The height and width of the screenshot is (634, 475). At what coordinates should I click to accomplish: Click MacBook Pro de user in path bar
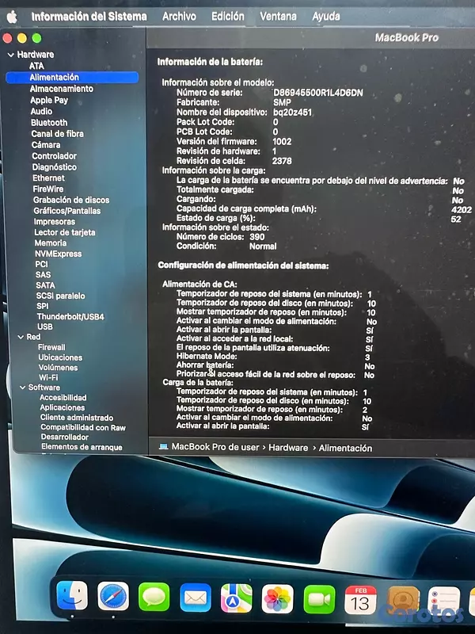[x=215, y=447]
